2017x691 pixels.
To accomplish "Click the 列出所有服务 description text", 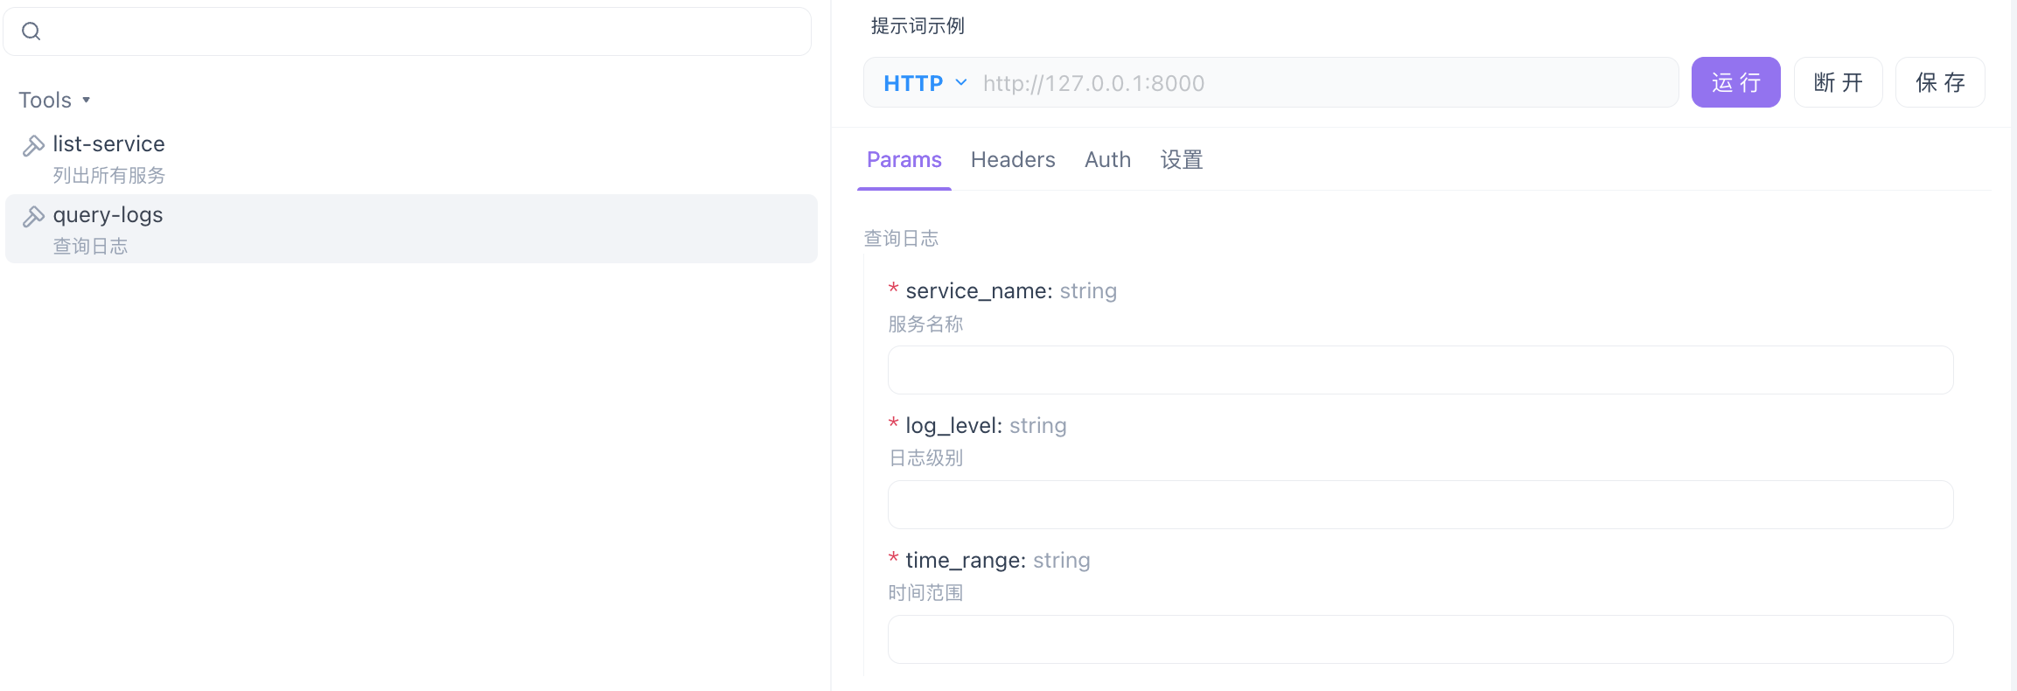I will coord(109,176).
